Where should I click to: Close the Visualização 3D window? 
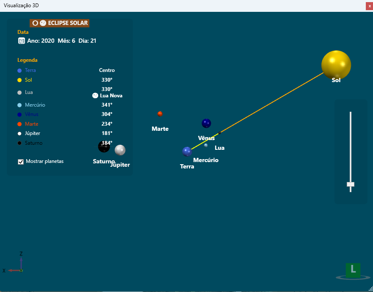coord(369,6)
